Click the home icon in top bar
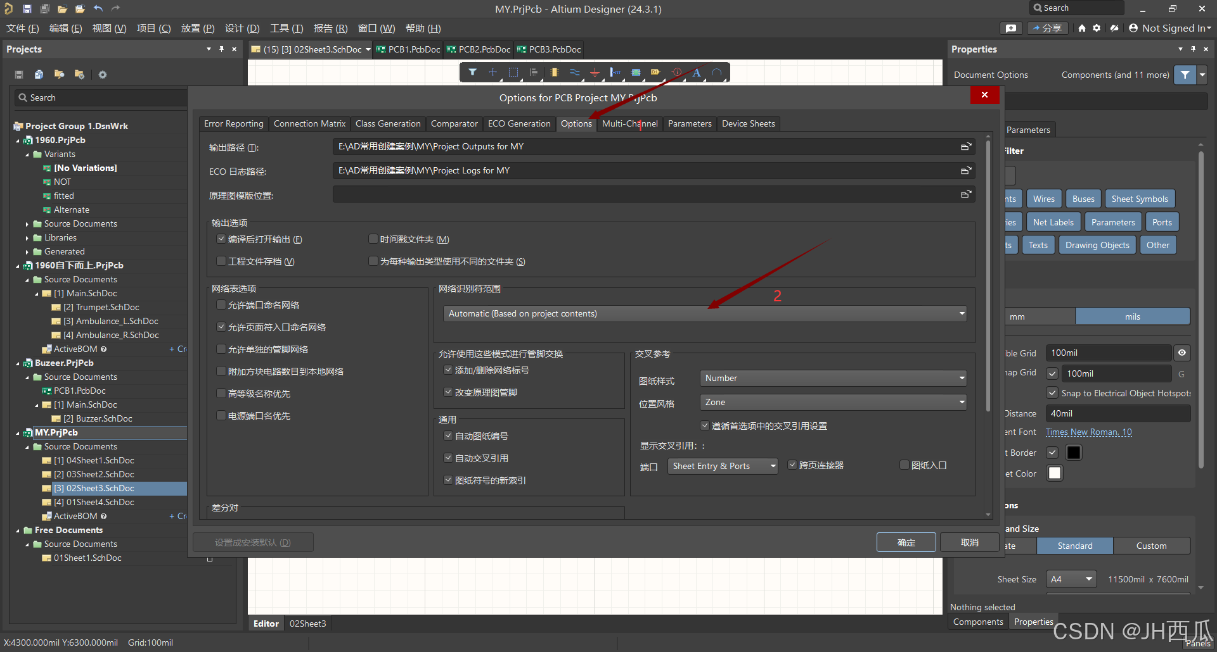1217x652 pixels. pos(1082,28)
